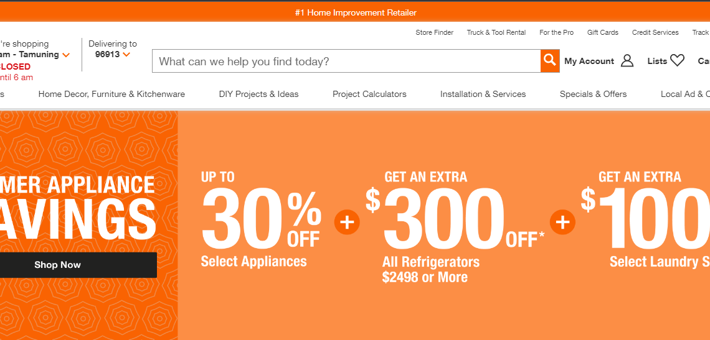Viewport: 710px width, 340px height.
Task: Open Specials & Offers menu
Action: tap(593, 94)
